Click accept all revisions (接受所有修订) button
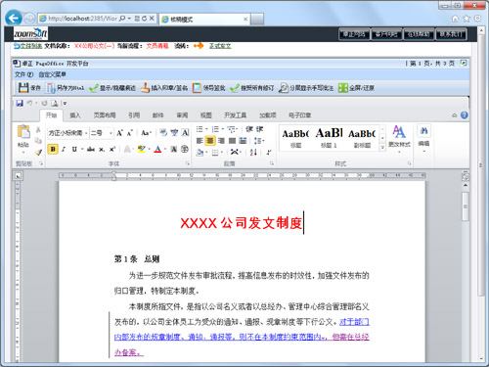The height and width of the screenshot is (367, 489). 251,88
